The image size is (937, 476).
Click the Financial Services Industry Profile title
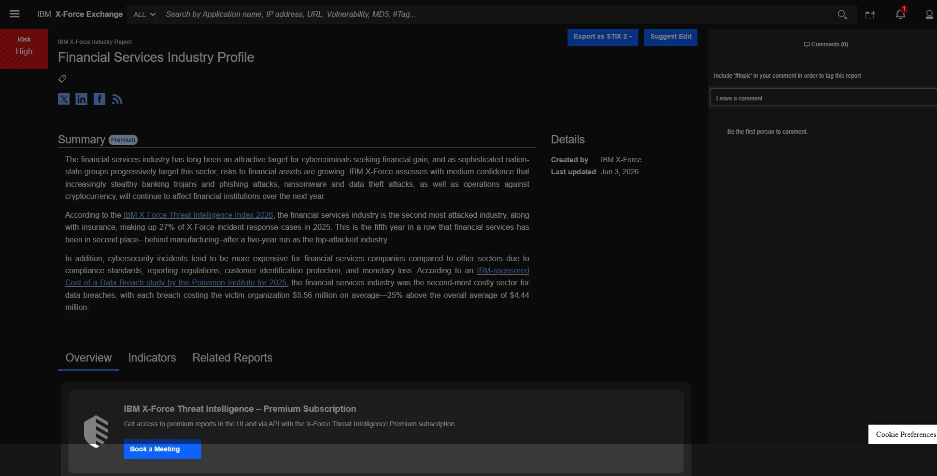(x=156, y=57)
